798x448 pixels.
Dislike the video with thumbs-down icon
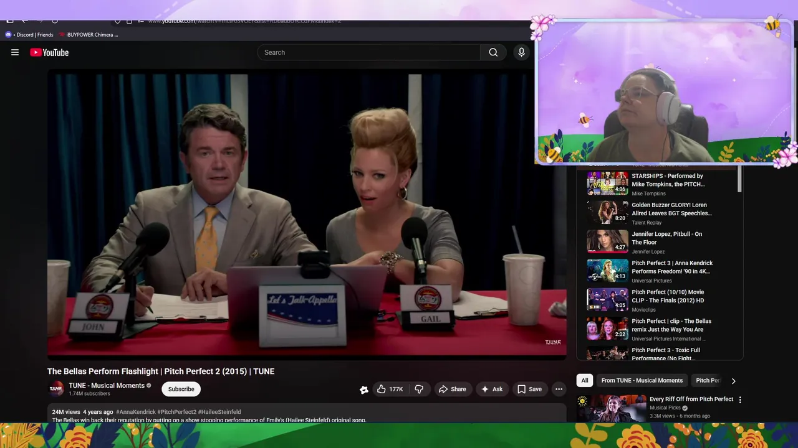click(419, 389)
